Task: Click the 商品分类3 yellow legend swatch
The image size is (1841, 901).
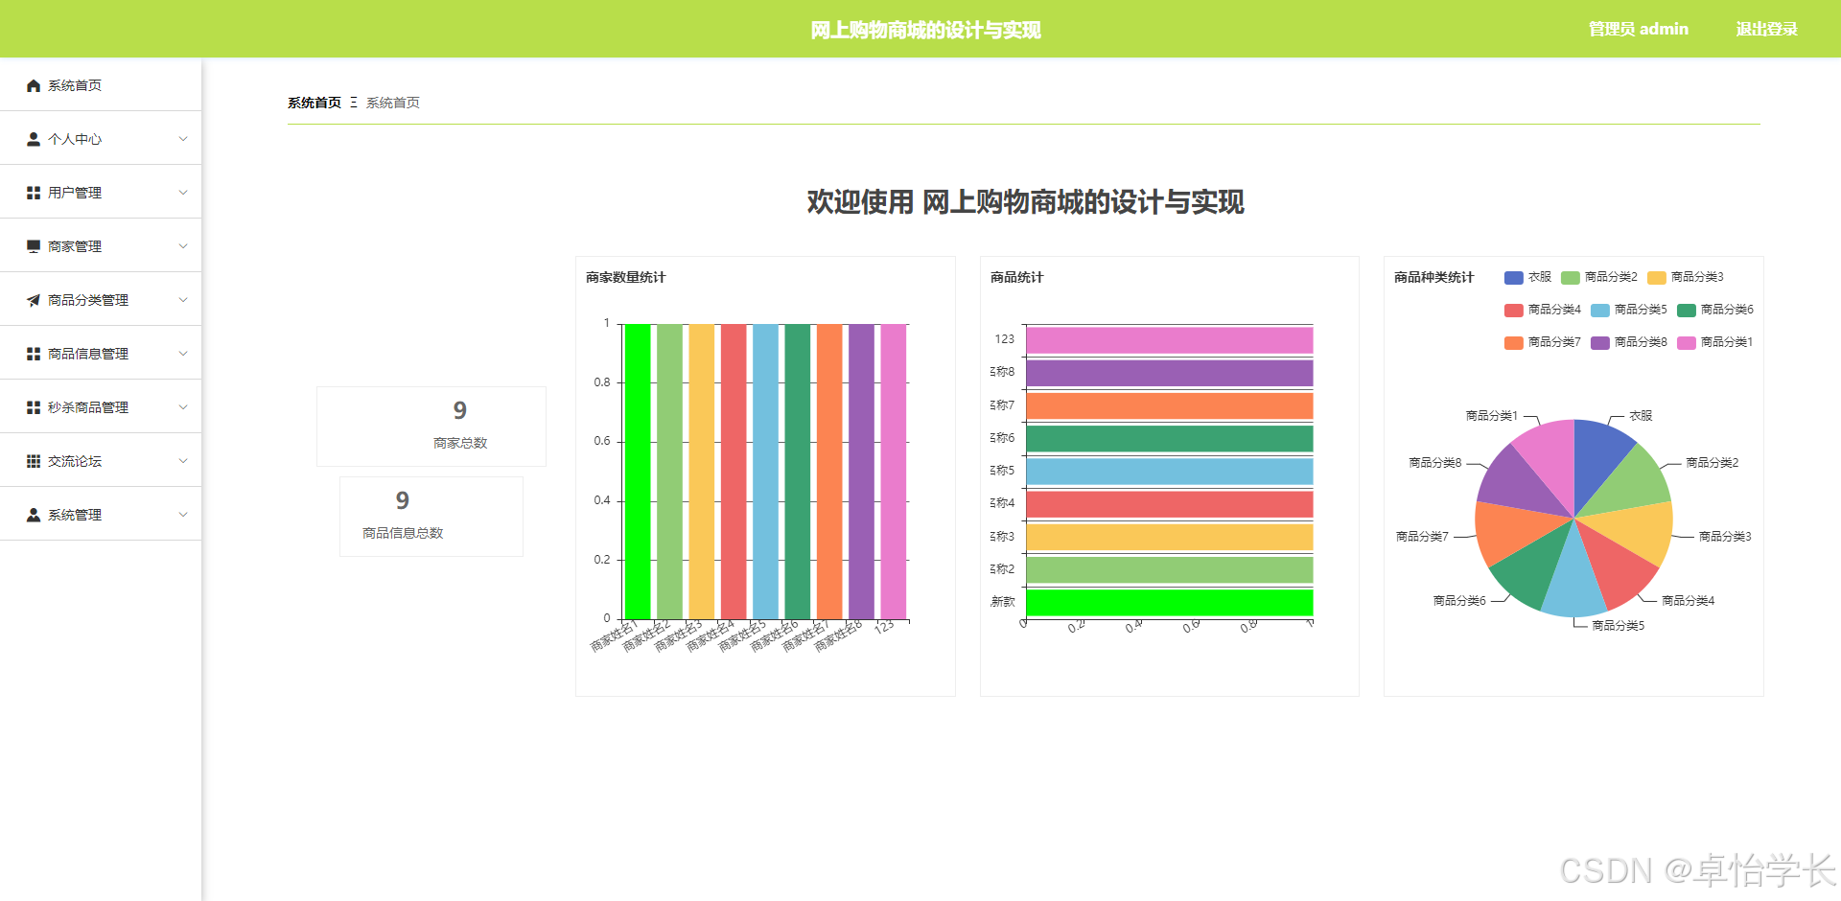Action: [1657, 278]
